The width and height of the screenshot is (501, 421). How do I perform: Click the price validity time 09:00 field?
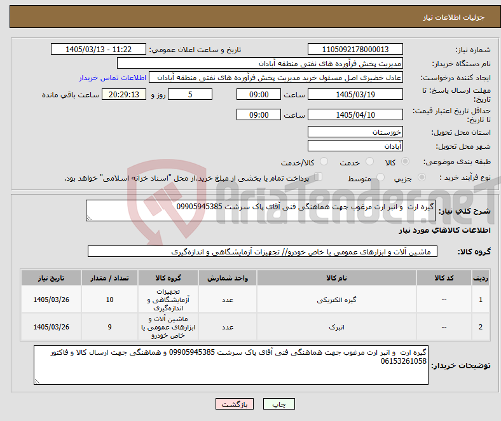pyautogui.click(x=259, y=114)
